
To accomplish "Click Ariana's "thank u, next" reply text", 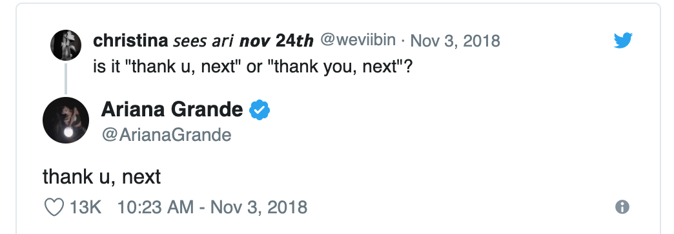I will pos(101,176).
